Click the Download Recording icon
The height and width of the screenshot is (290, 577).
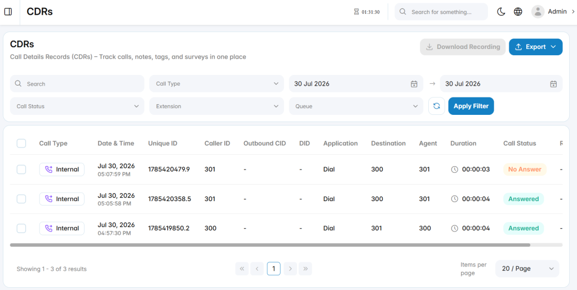pyautogui.click(x=429, y=47)
